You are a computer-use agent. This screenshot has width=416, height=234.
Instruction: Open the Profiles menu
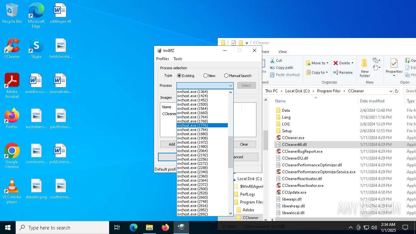(x=162, y=59)
